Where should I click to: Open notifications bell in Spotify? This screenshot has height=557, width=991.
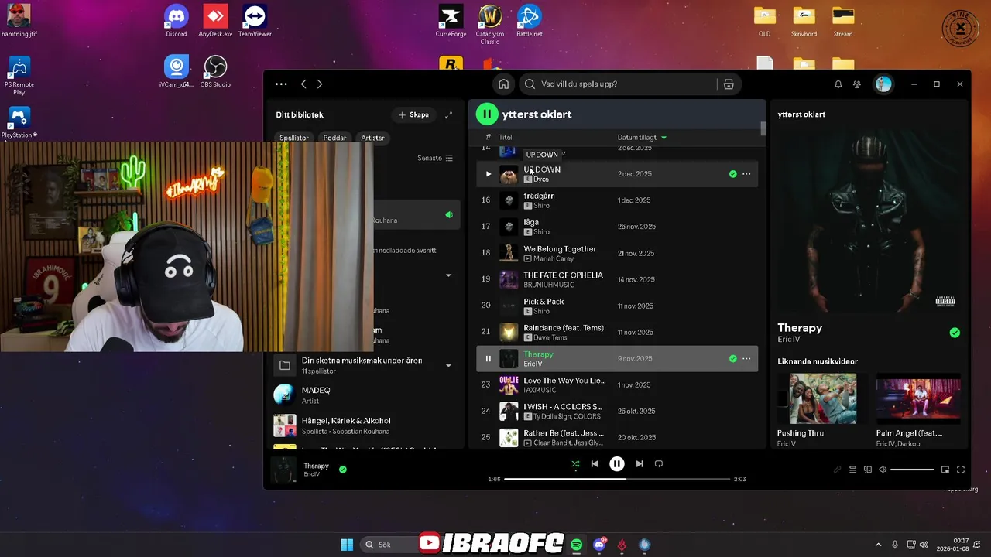[x=838, y=84]
